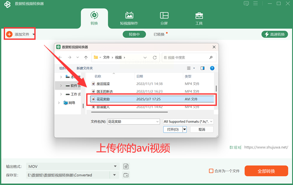Refresh the folder listing
293x185 pixels.
tap(155, 58)
